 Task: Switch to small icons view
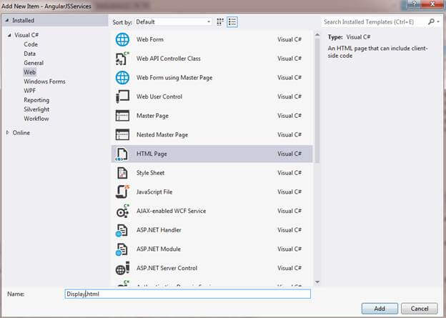pyautogui.click(x=220, y=22)
